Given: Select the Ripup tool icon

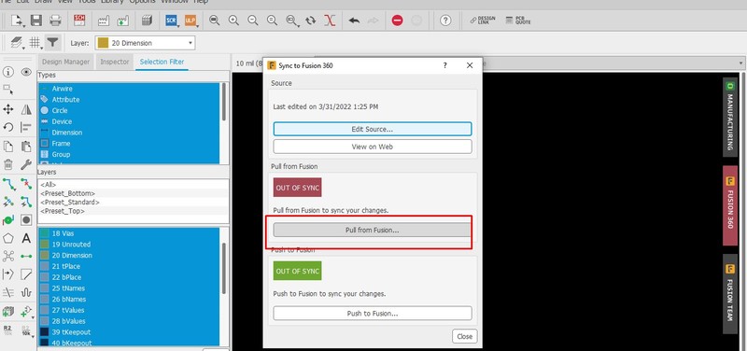Looking at the screenshot, I should point(26,183).
